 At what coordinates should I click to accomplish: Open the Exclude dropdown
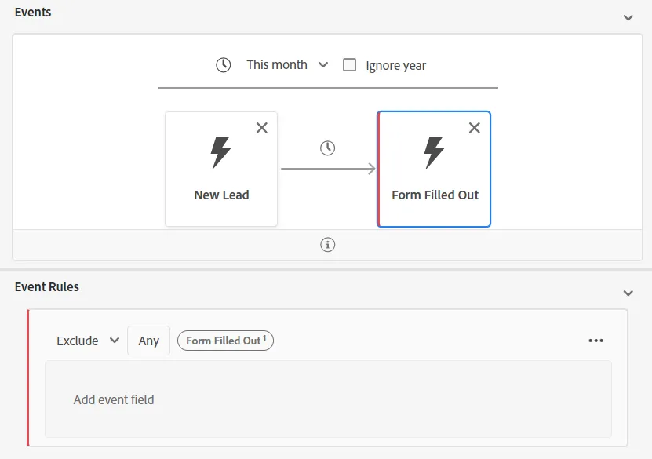point(88,341)
